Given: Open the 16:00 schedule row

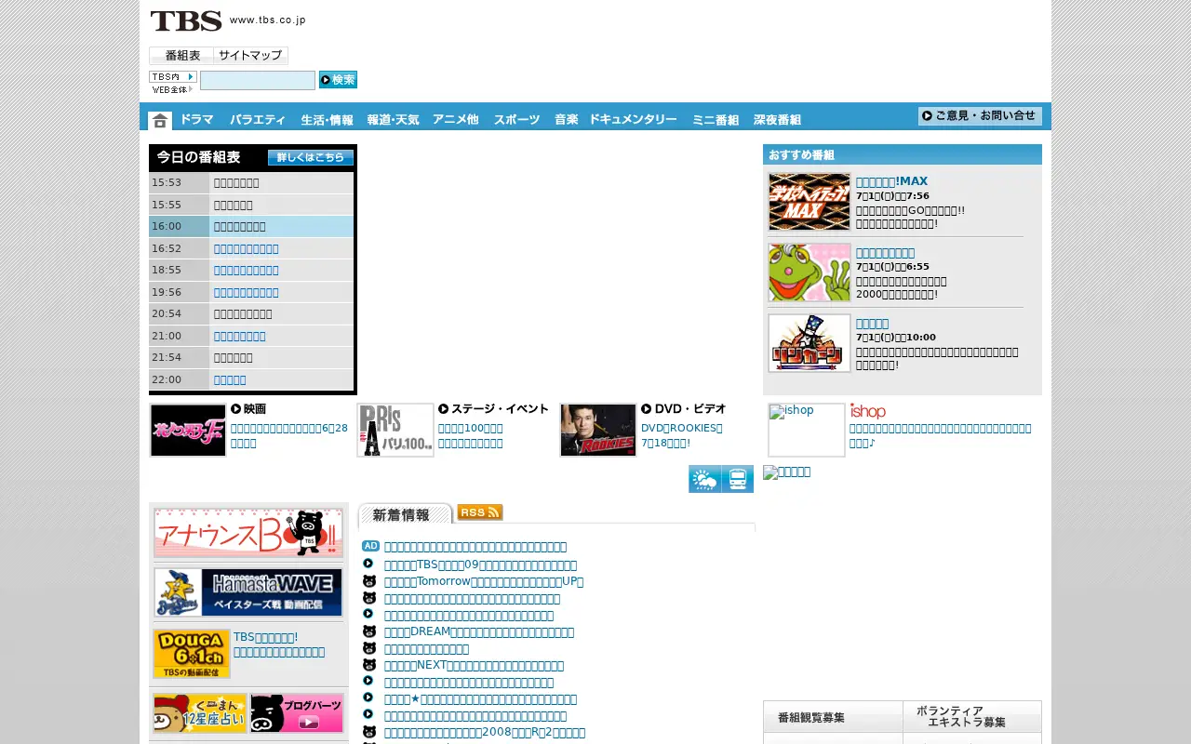Looking at the screenshot, I should coord(251,226).
